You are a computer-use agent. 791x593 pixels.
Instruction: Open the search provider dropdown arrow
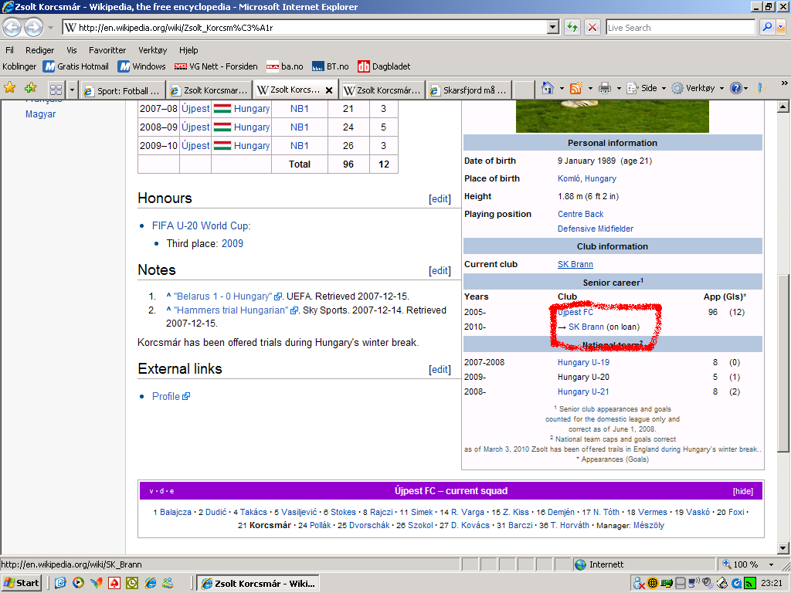782,27
